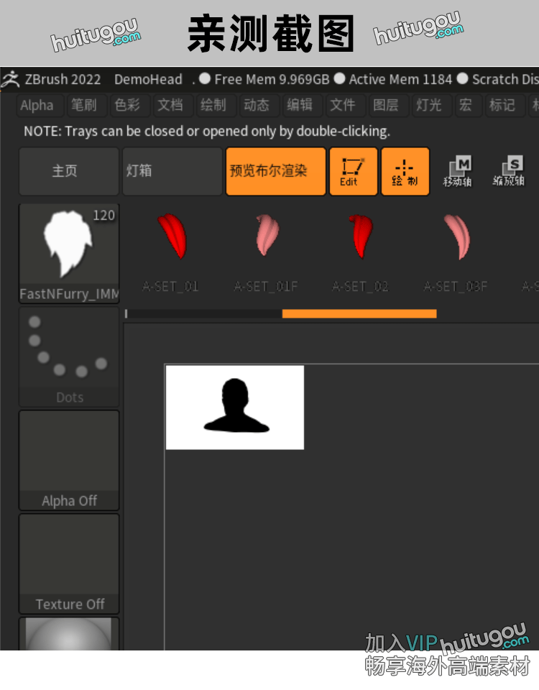Click the Trays double-clicking NOTE text
Viewport: 539px width, 690px height.
click(x=207, y=131)
